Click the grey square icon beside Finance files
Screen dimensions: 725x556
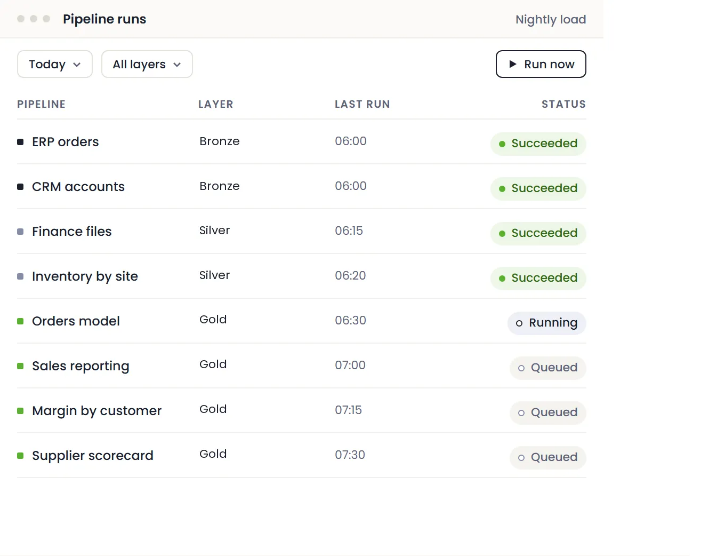click(x=20, y=232)
